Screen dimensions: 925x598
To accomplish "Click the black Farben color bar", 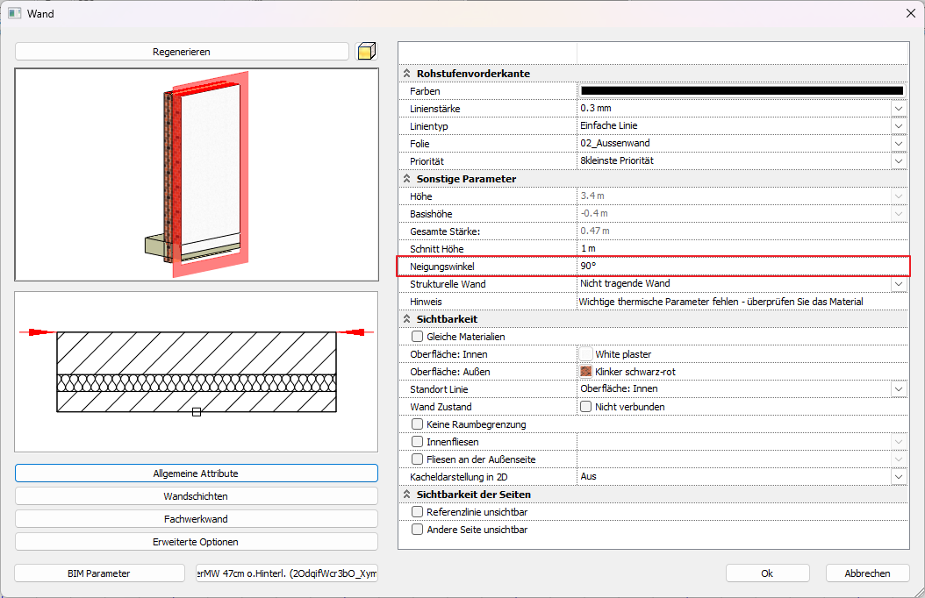I will (742, 90).
